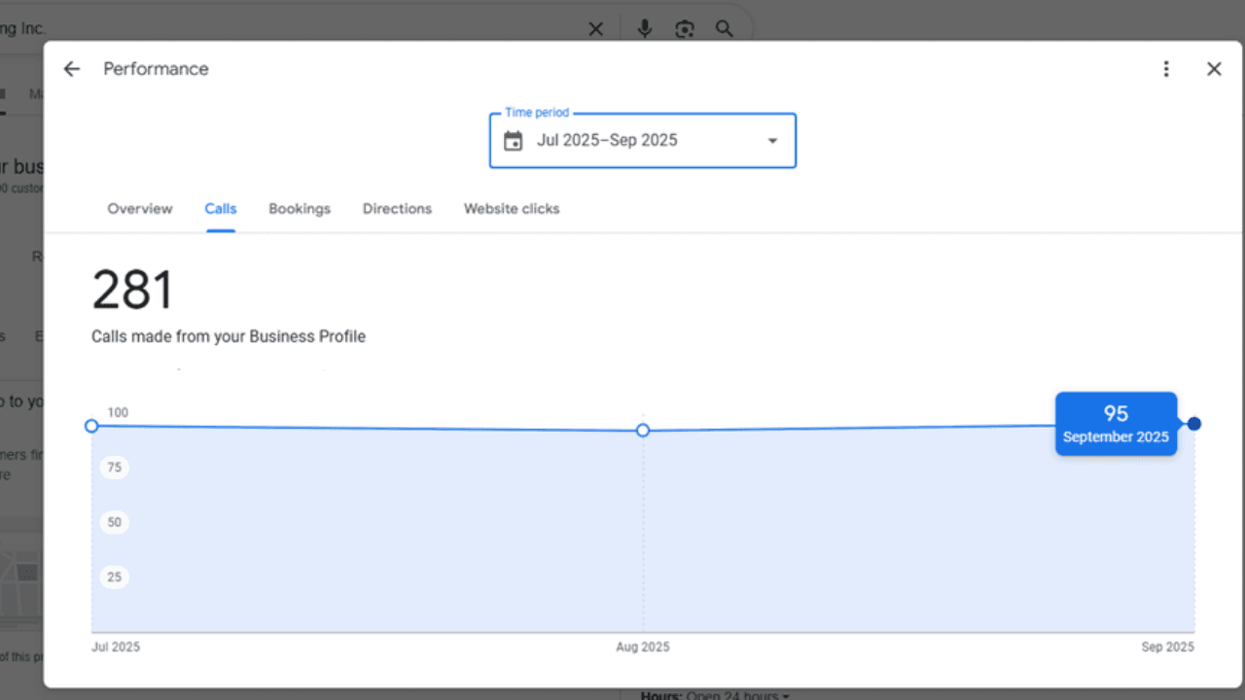This screenshot has width=1245, height=700.
Task: Switch to the Website clicks tab
Action: tap(511, 208)
